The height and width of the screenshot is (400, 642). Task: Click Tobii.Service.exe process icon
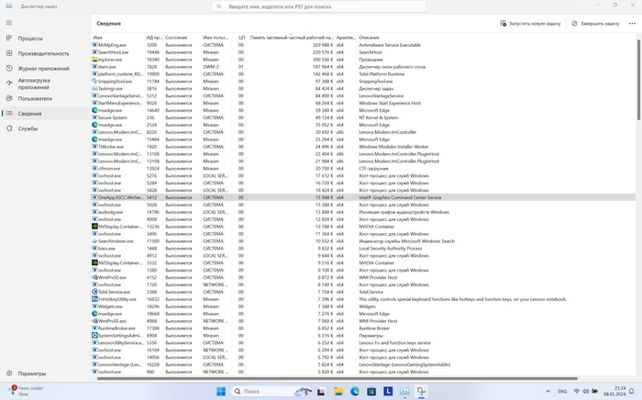point(94,292)
